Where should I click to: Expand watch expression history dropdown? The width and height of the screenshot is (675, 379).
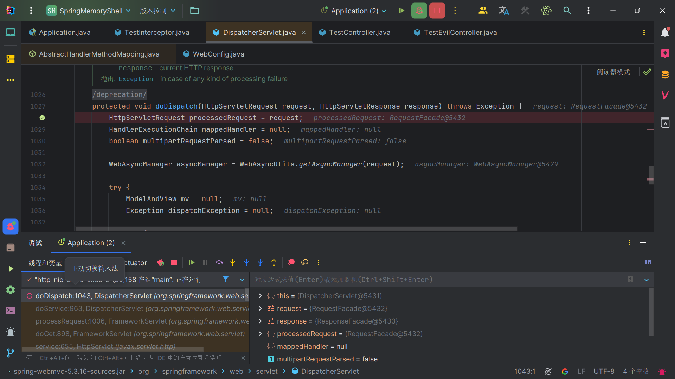pos(647,280)
